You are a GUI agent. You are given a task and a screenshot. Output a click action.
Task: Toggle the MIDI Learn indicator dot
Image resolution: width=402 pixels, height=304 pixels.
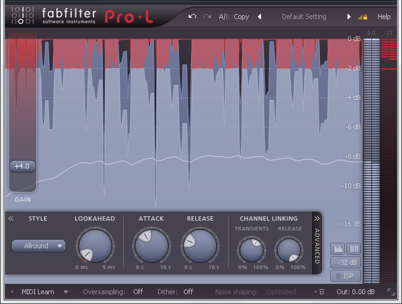tap(12, 292)
